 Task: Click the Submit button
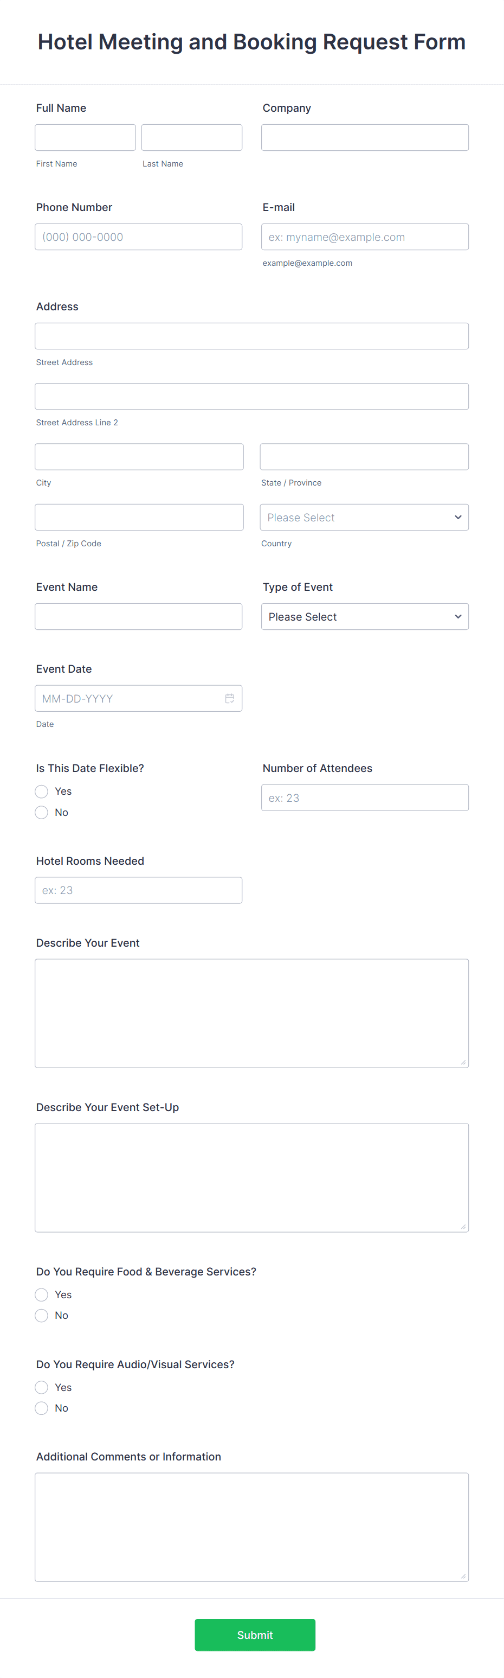pyautogui.click(x=254, y=1635)
